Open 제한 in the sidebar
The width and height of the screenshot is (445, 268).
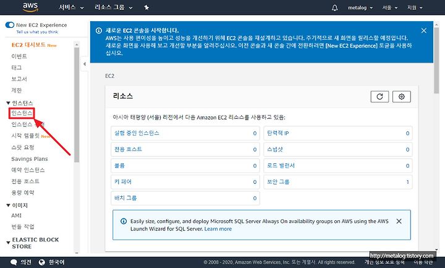[x=17, y=90]
